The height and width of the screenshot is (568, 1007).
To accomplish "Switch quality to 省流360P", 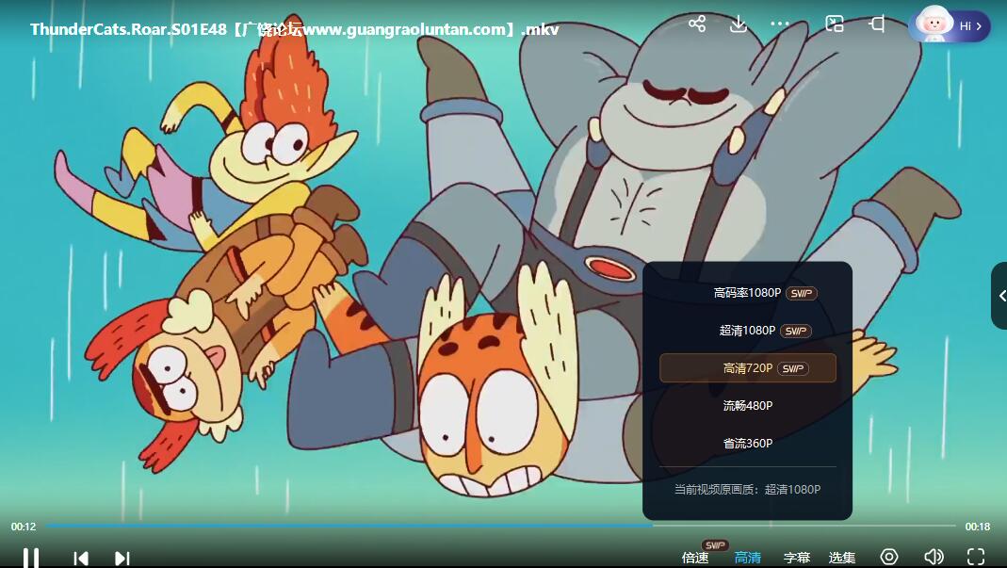I will coord(748,444).
